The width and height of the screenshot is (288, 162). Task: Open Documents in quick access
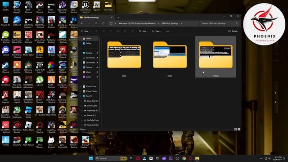coord(90,63)
